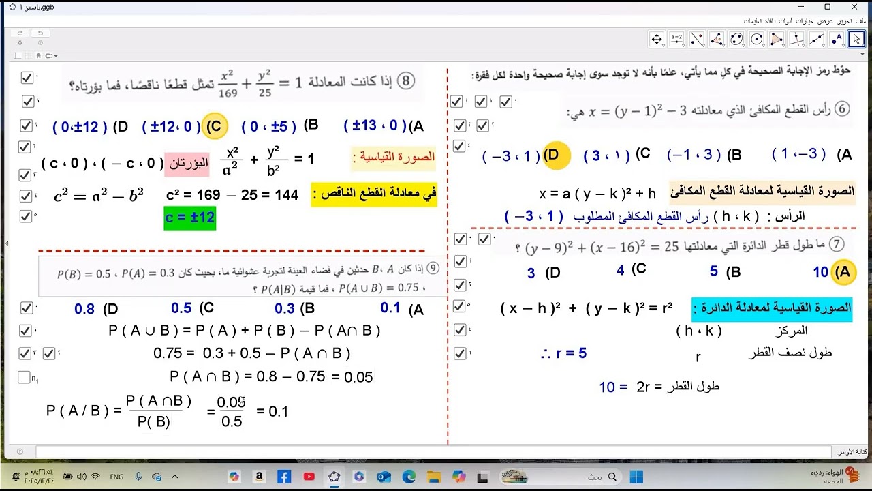872x491 pixels.
Task: Click the green c = ±12 text
Action: click(x=189, y=218)
